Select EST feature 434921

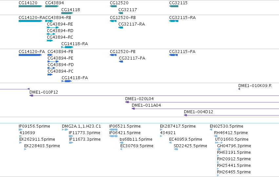click(x=161, y=136)
